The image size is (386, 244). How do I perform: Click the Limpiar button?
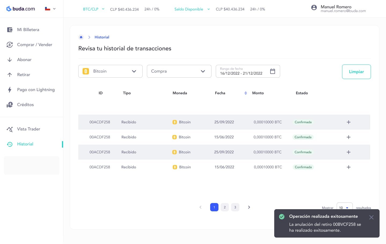click(356, 72)
